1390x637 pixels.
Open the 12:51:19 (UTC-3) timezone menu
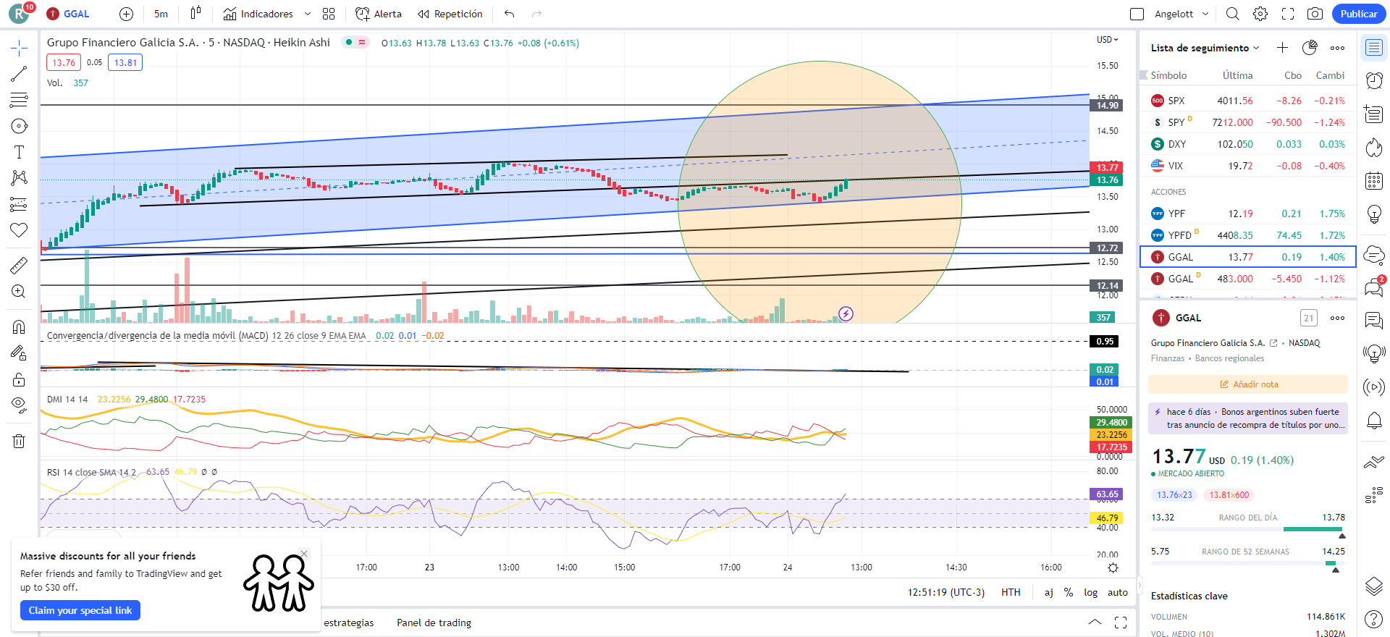[x=946, y=592]
